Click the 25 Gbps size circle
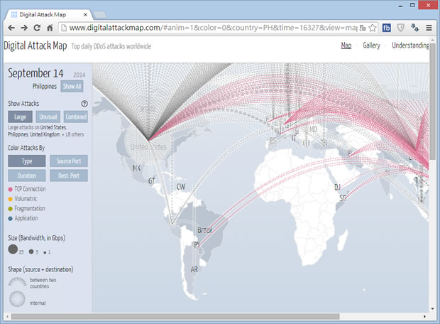The height and width of the screenshot is (324, 440). pyautogui.click(x=13, y=249)
